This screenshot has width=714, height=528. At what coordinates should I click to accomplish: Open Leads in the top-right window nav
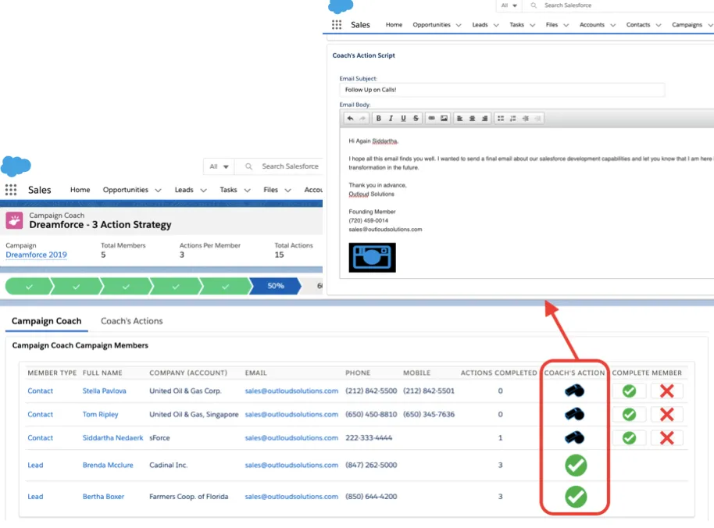point(480,24)
